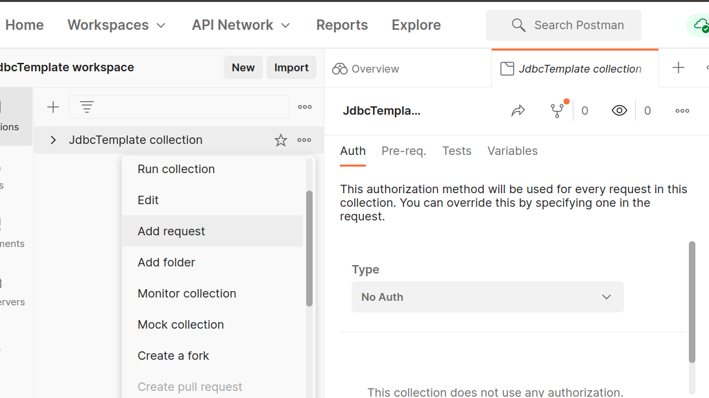Click the JdbcTempla... collection title
The width and height of the screenshot is (709, 398).
point(381,111)
